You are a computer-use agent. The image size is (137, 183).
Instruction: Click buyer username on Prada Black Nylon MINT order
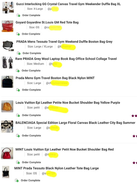click(57, 83)
